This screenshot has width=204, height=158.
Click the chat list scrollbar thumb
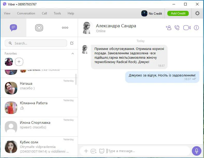tap(76, 79)
